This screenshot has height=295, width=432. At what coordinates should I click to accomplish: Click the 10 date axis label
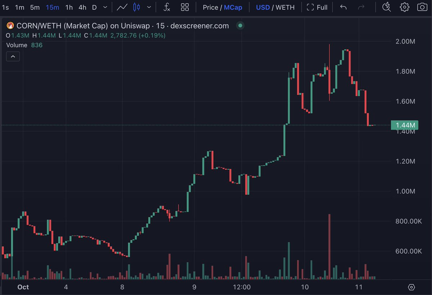[x=305, y=287]
